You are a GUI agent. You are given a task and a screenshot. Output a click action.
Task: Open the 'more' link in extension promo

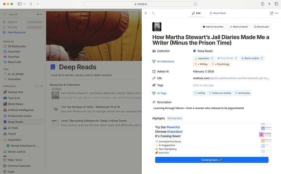coord(166,153)
